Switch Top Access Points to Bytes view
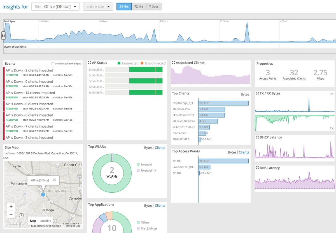Image resolution: width=336 pixels, height=233 pixels. 232,152
